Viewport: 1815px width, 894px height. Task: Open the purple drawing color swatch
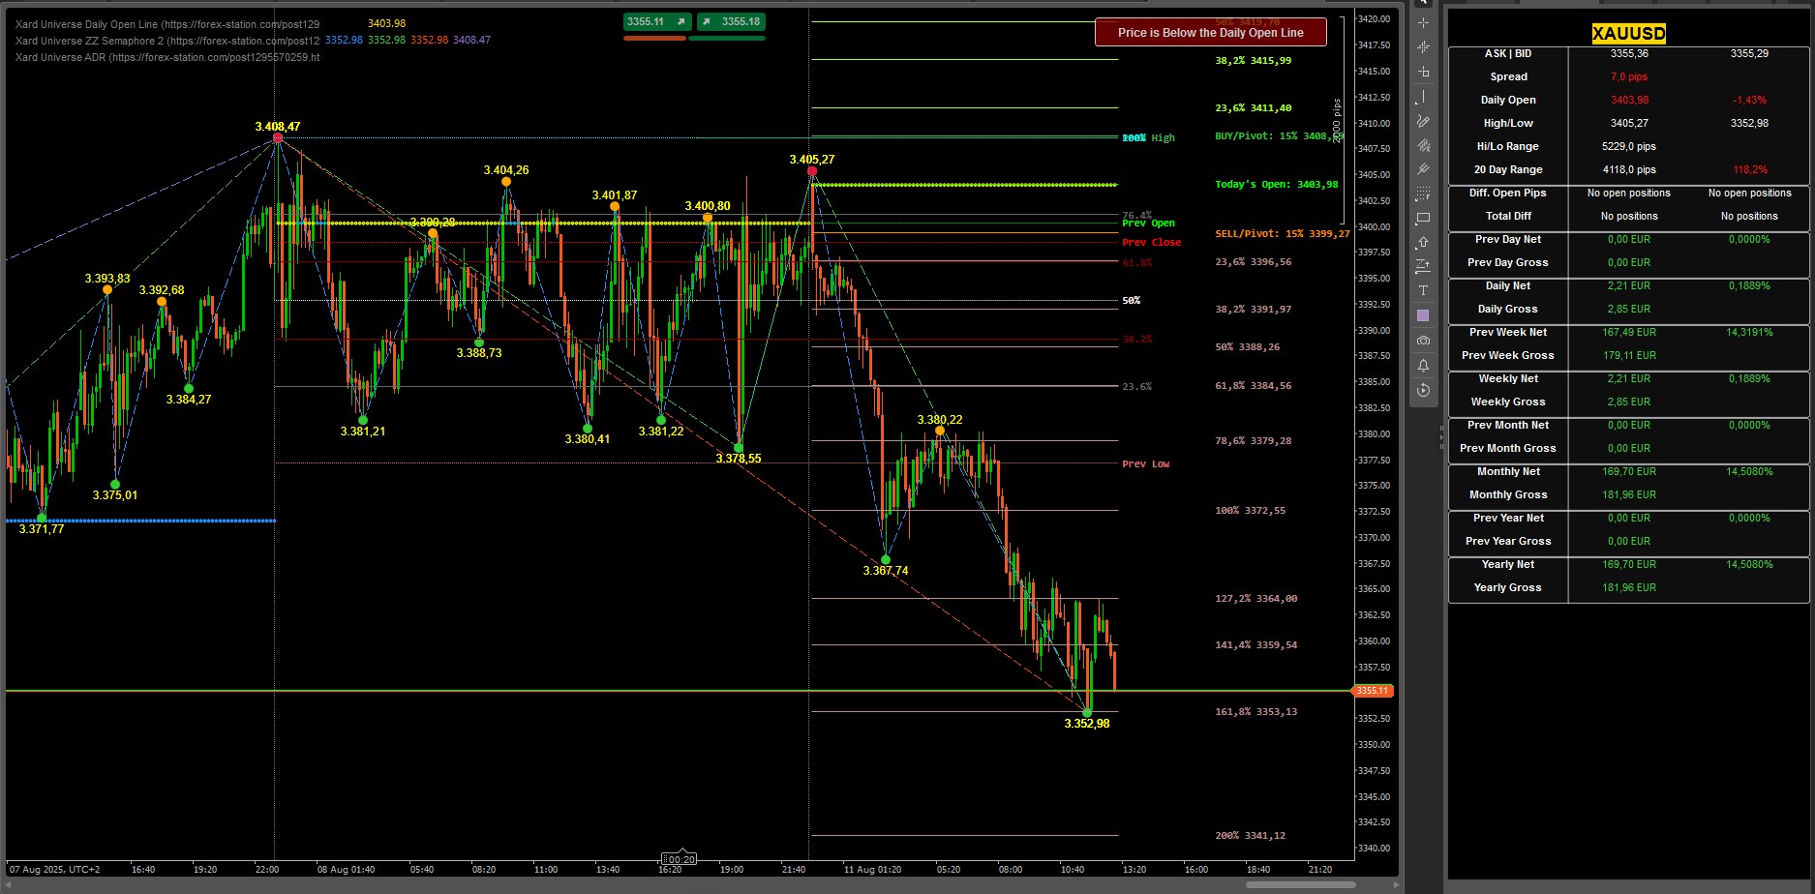coord(1423,315)
